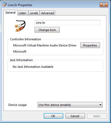Screen dimensions: 111x123
Task: Click Cancel to discard changes
Action: 75,116
